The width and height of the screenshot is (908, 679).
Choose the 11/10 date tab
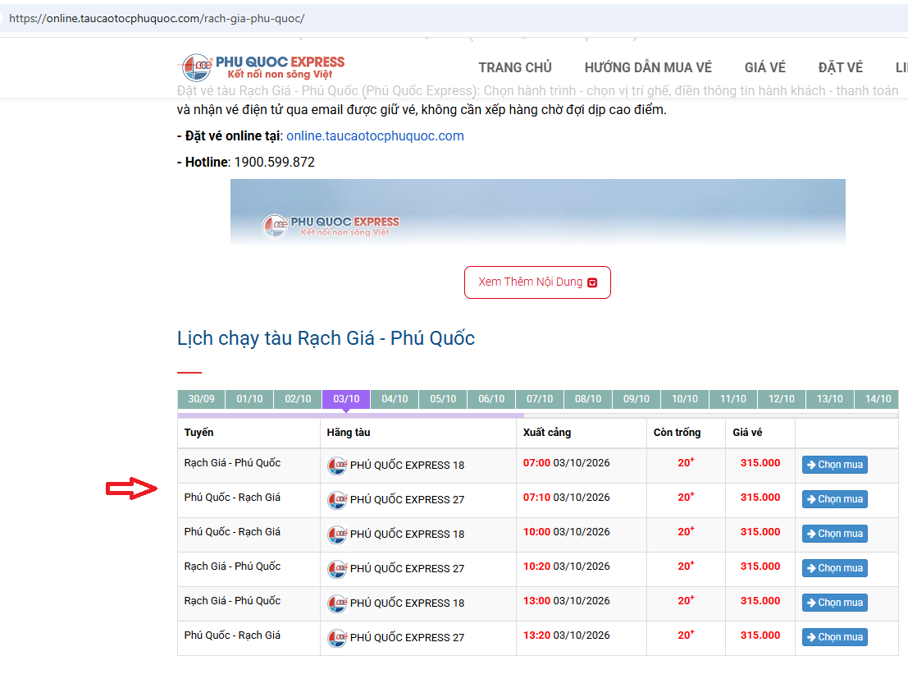click(x=733, y=399)
